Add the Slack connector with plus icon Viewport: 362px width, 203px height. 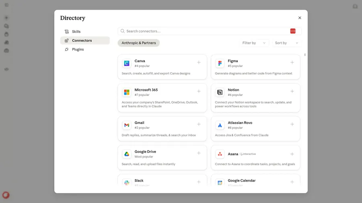[x=199, y=182]
